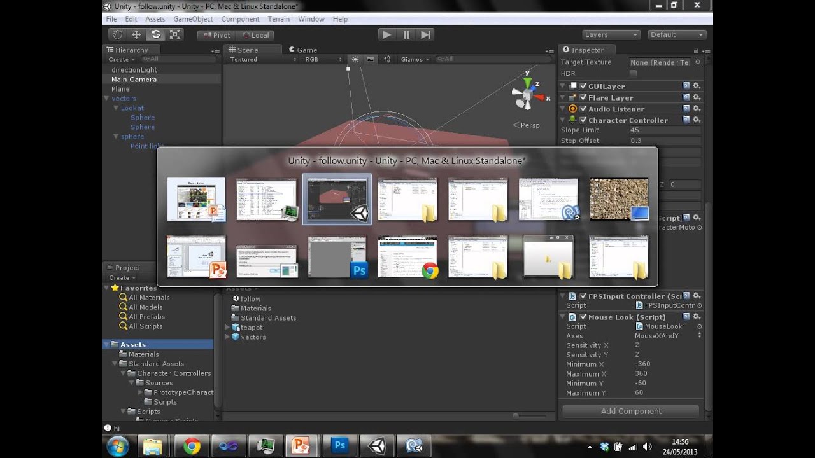The width and height of the screenshot is (815, 458).
Task: Open GUILayer help book icon
Action: pos(686,86)
